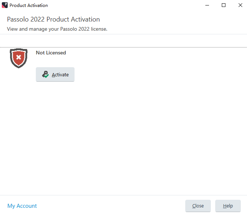This screenshot has height=214, width=247.
Task: Click the key icon on the Activate button
Action: [x=45, y=74]
